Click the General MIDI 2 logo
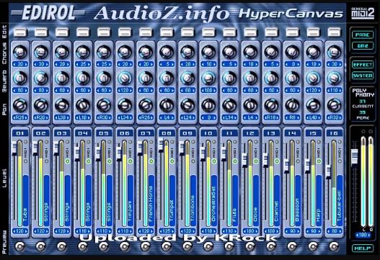380x260 pixels. pos(363,13)
